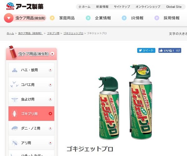Viewport: 187px width, 156px height.
Task: Click the mite icon beside ダニ・ノミ用
Action: pyautogui.click(x=15, y=128)
